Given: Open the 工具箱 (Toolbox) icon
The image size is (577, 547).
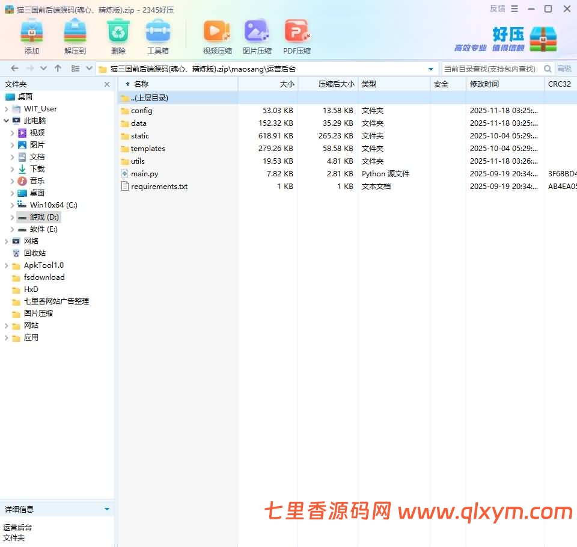Looking at the screenshot, I should point(159,34).
